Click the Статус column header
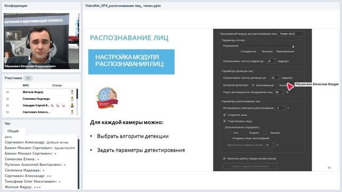 (57, 85)
